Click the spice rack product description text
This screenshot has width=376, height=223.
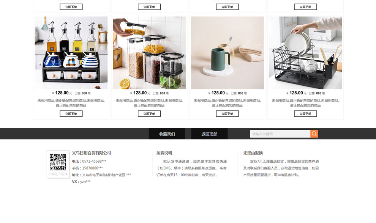tap(71, 103)
